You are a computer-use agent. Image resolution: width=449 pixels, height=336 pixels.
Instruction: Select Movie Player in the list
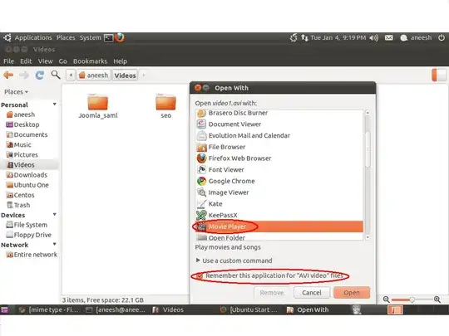279,226
